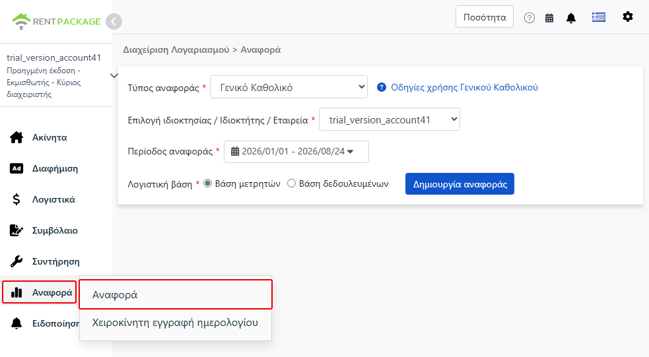Screen dimensions: 649x357
Task: Click the RentPackage logo
Action: pyautogui.click(x=56, y=21)
